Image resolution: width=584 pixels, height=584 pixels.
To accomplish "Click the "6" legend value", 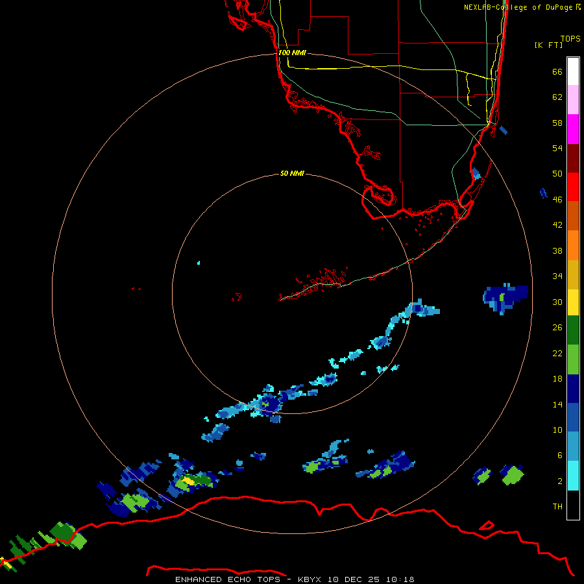I will point(559,456).
